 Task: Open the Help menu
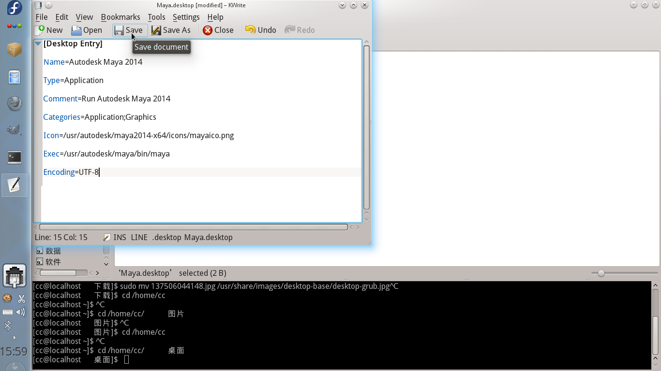(215, 17)
